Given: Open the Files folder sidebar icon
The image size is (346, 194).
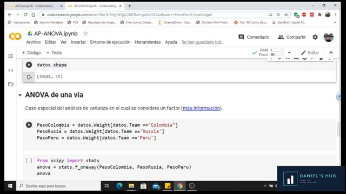Looking at the screenshot, I should [x=11, y=85].
